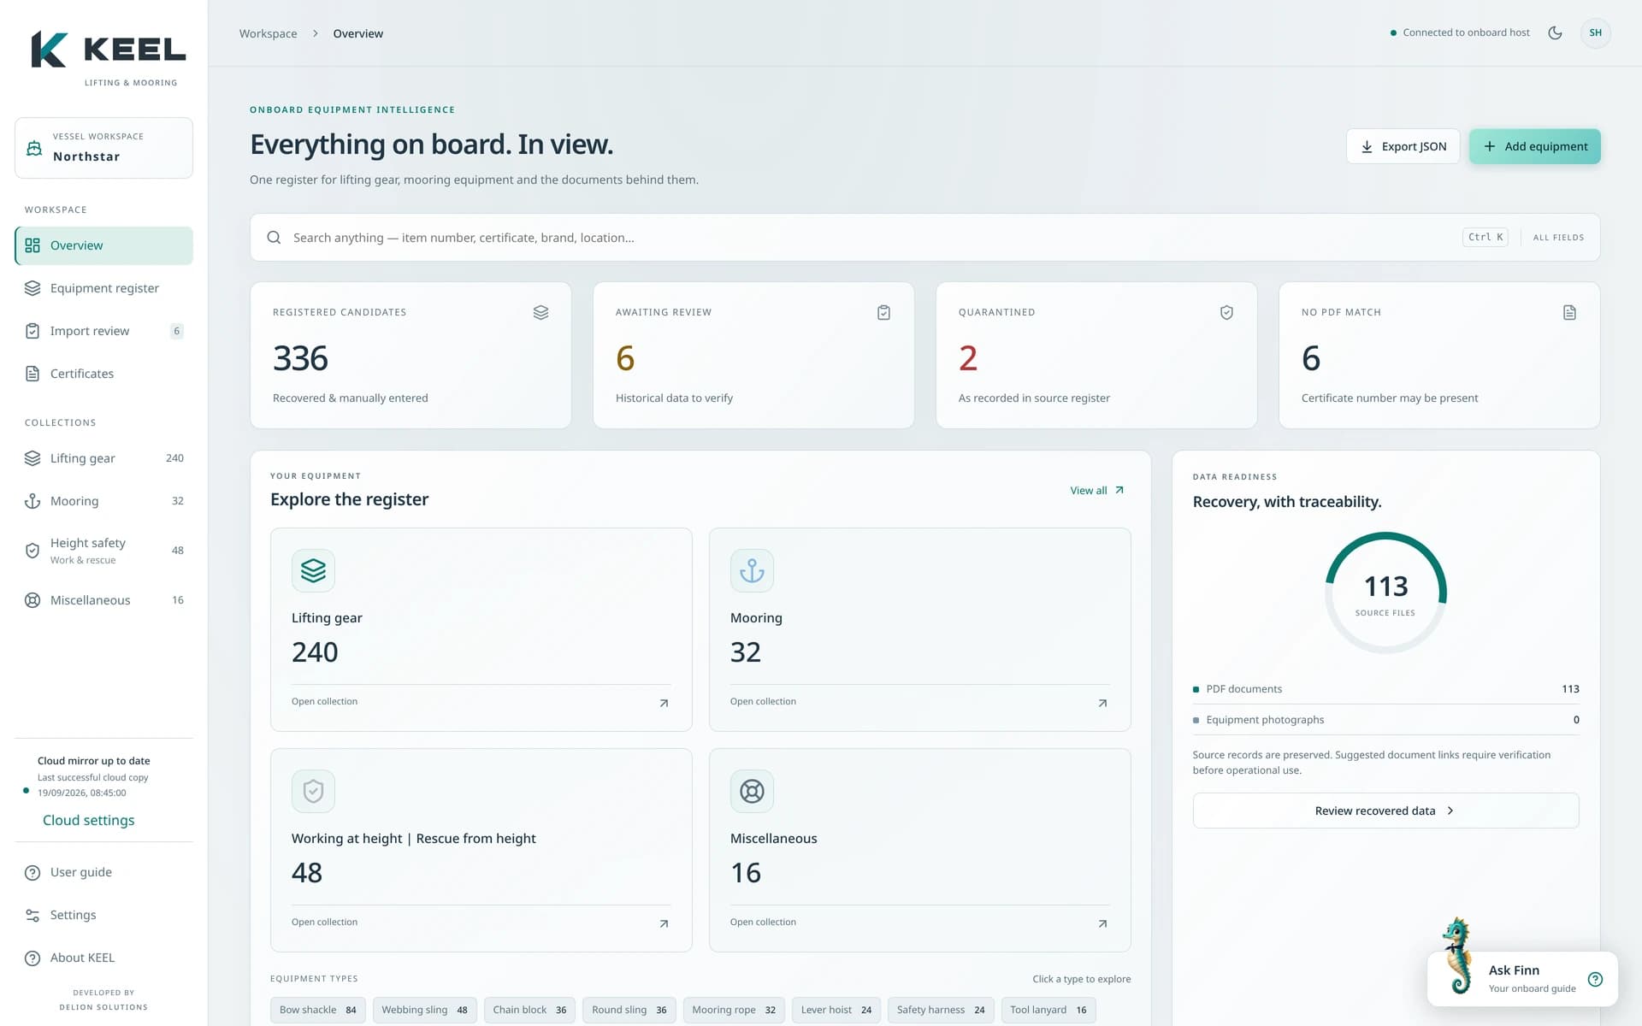This screenshot has width=1642, height=1026.
Task: Click the Export JSON button
Action: (1403, 146)
